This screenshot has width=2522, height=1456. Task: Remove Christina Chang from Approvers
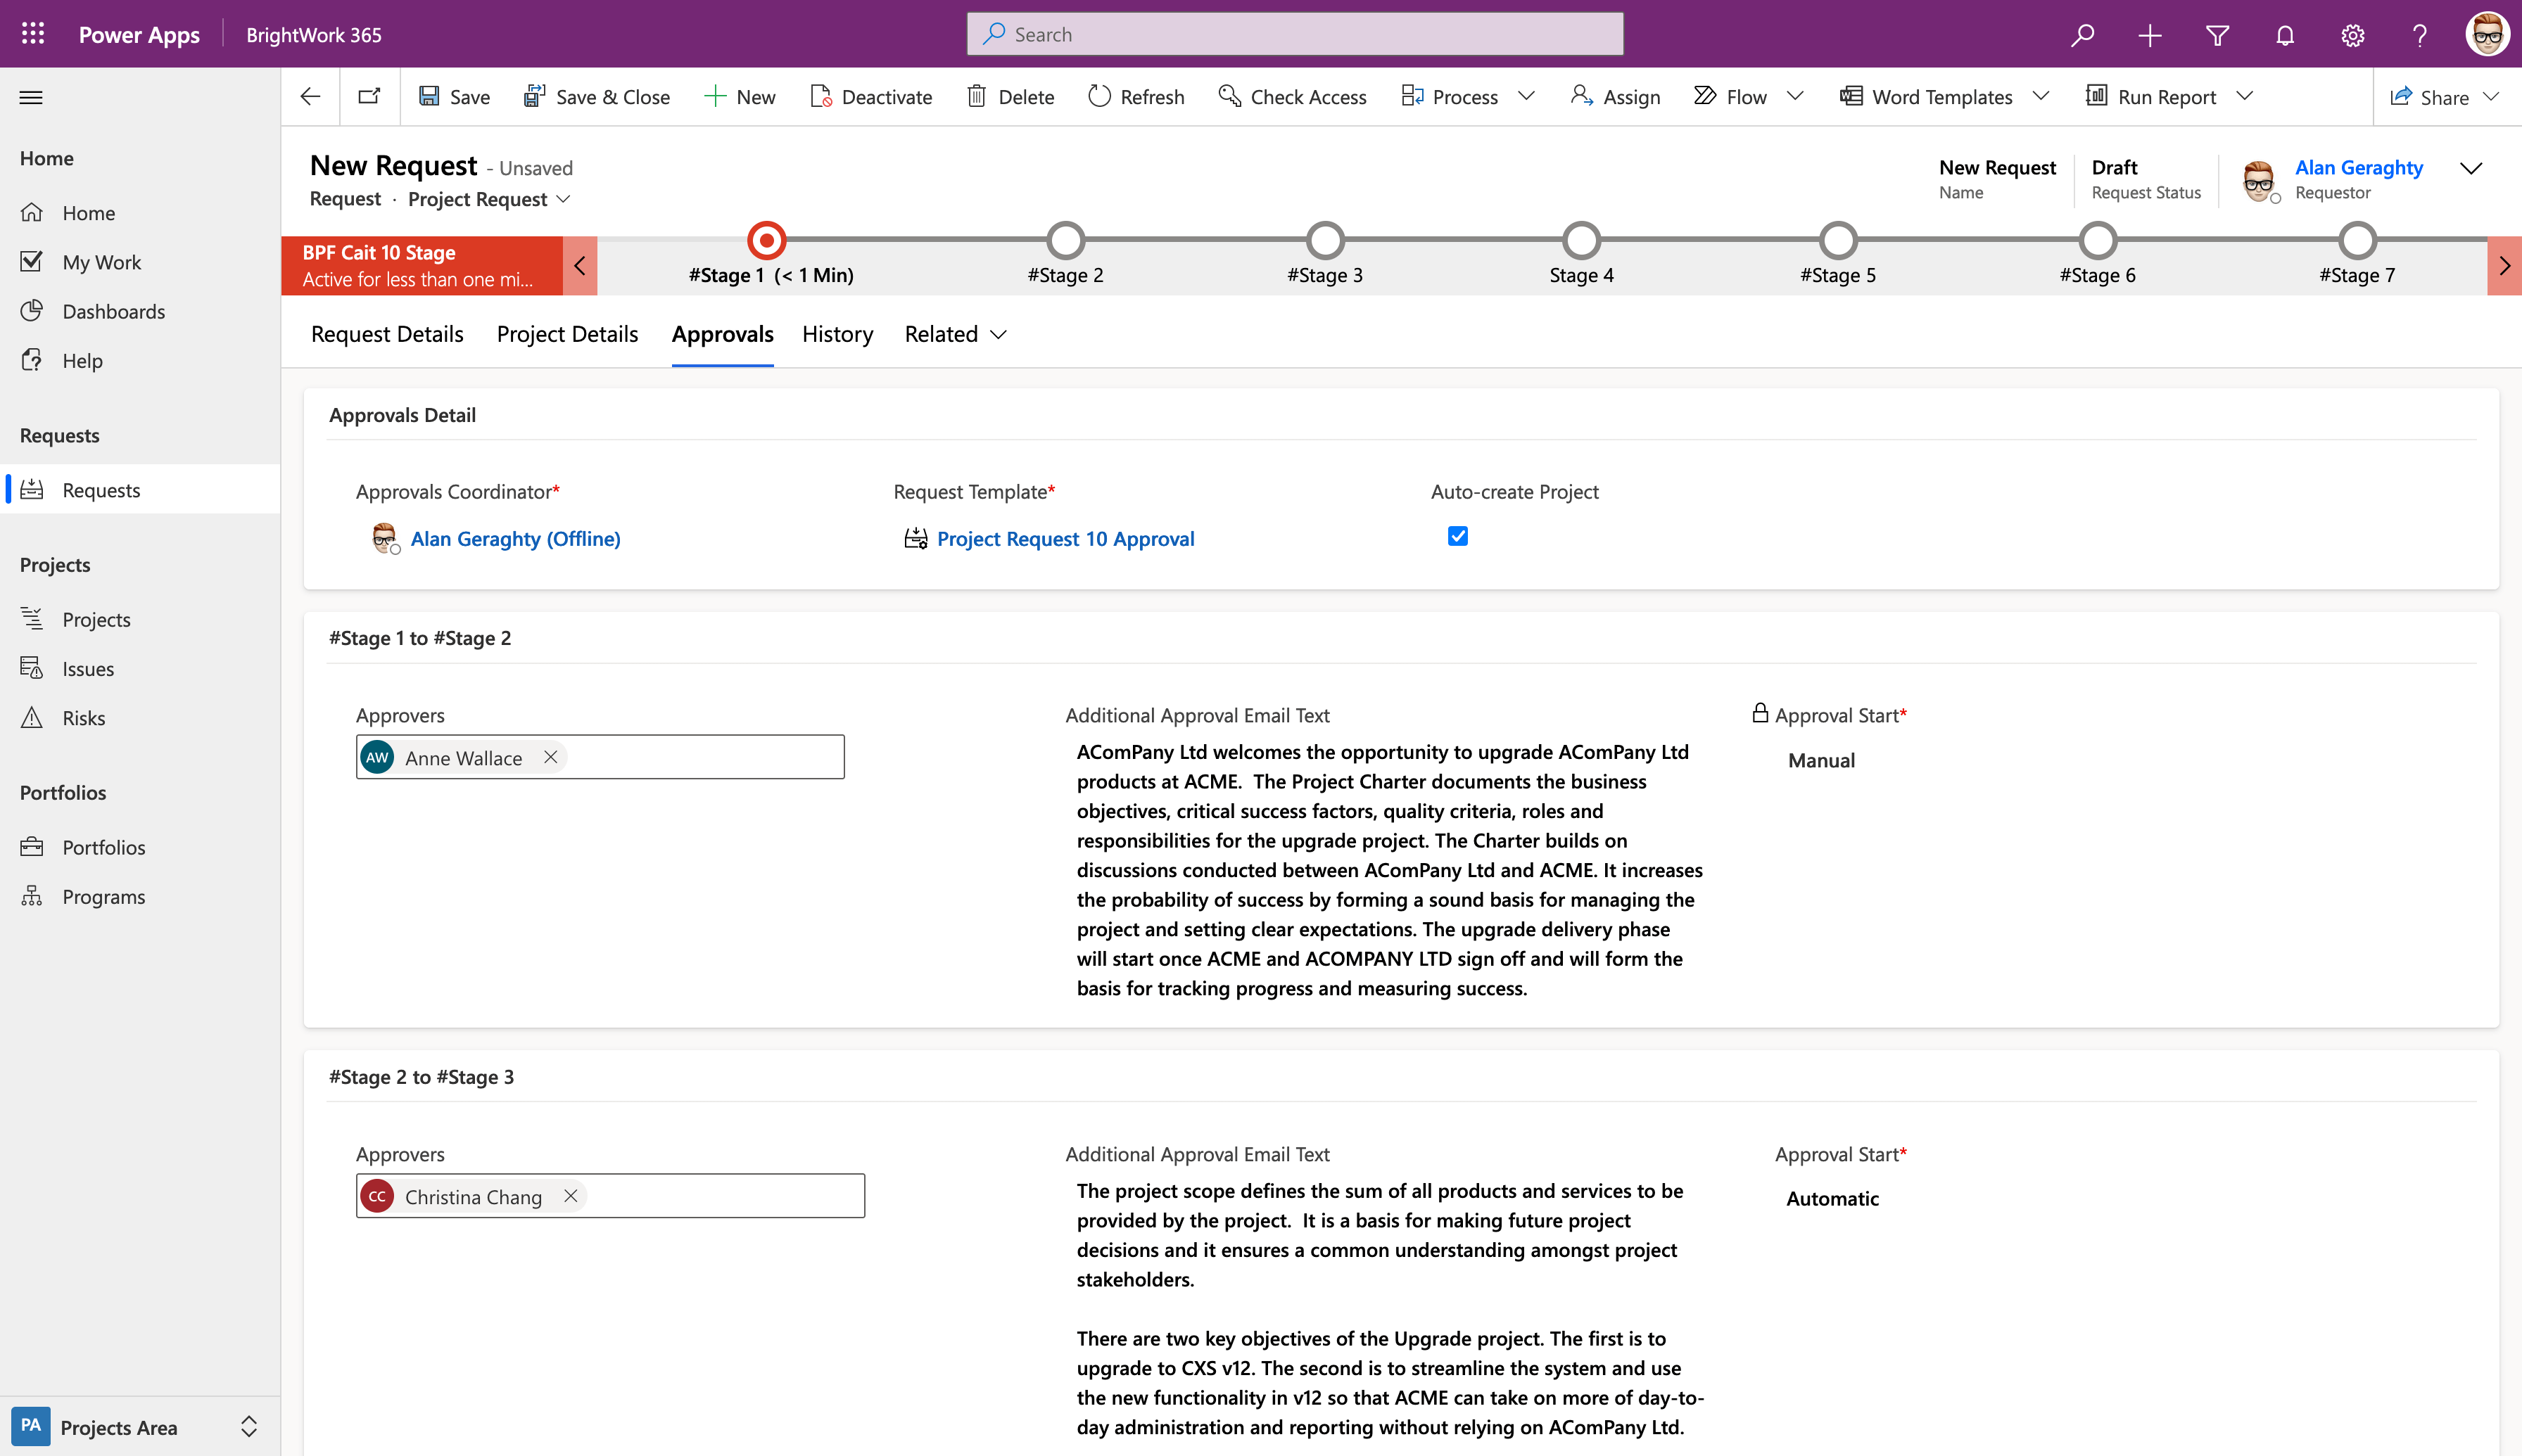(570, 1196)
